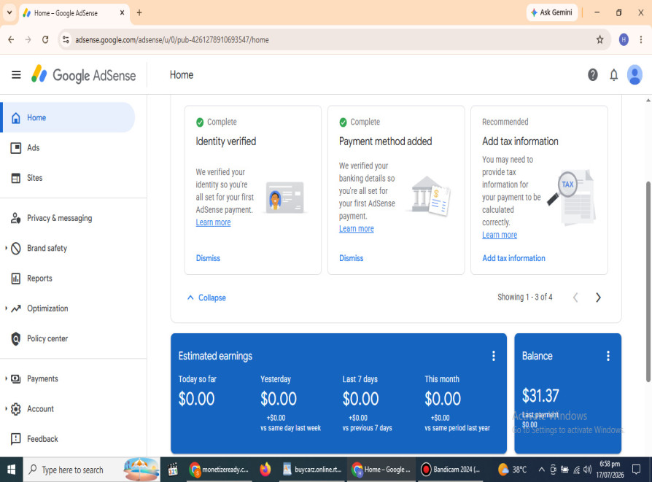Screen dimensions: 652x482
Task: Open Bandicam 2024 taskbar item
Action: click(x=450, y=470)
